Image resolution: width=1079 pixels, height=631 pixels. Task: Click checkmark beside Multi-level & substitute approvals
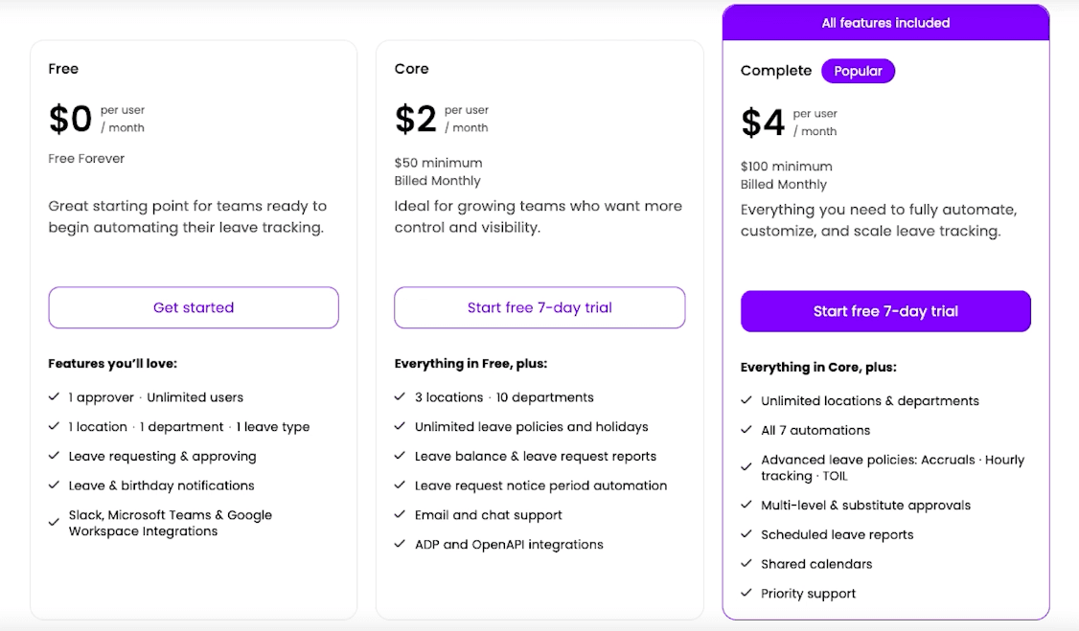coord(746,506)
